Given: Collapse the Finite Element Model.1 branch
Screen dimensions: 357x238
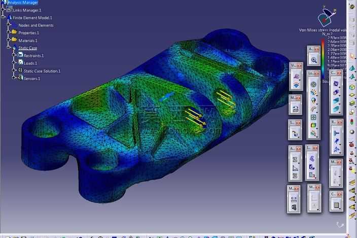Looking at the screenshot, I should click(x=3, y=17).
